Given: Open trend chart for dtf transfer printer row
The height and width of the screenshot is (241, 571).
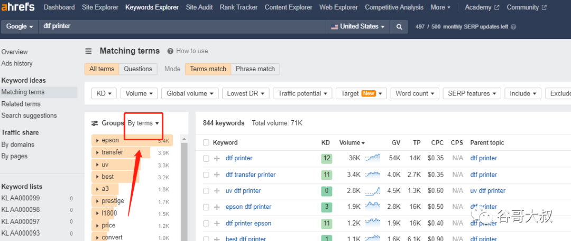Looking at the screenshot, I should (373, 175).
